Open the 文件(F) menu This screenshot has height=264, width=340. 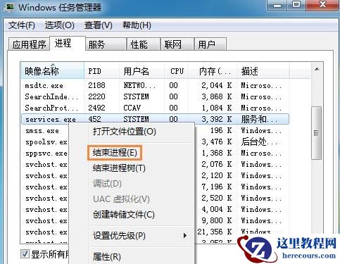coord(22,25)
